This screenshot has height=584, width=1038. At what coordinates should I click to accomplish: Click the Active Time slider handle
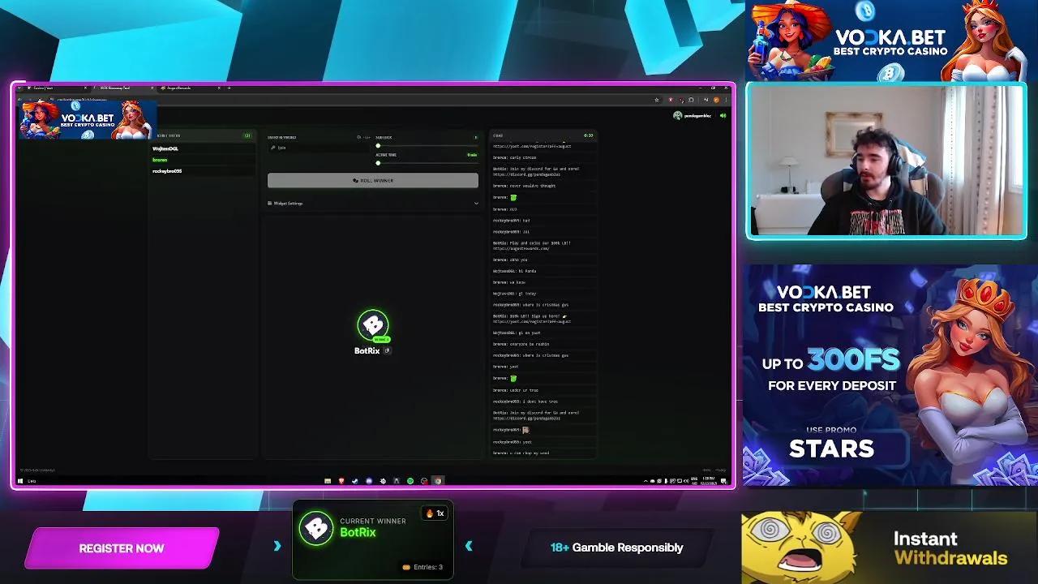tap(379, 162)
